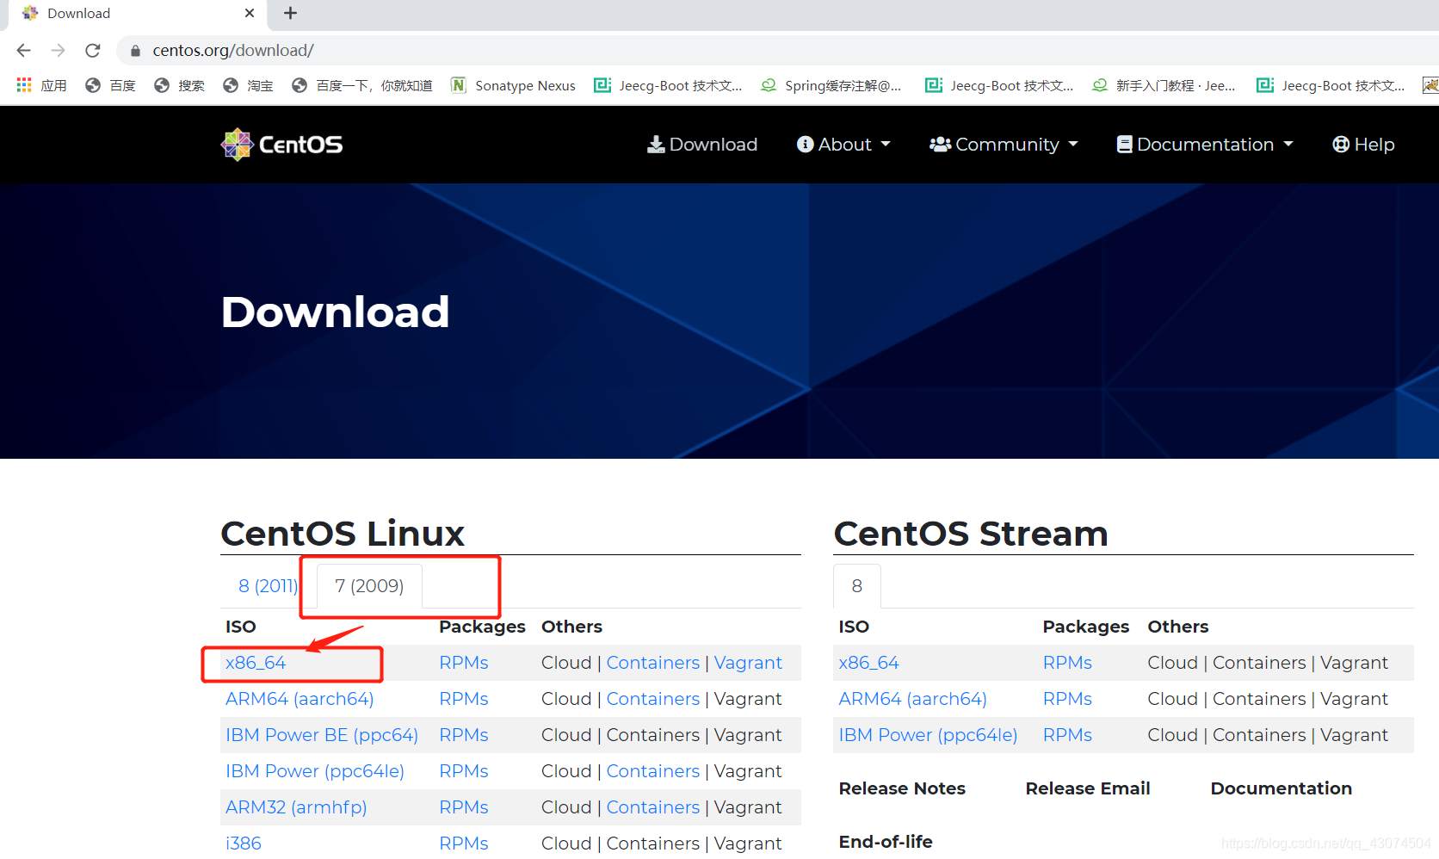Open the 淘宝 bookmark
This screenshot has height=859, width=1439.
coord(248,85)
